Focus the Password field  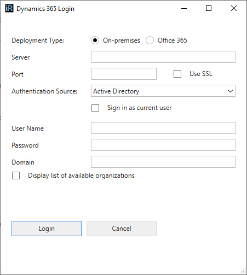pos(163,145)
